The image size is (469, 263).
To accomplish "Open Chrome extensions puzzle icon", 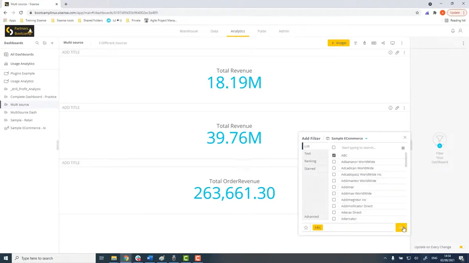I will (435, 12).
